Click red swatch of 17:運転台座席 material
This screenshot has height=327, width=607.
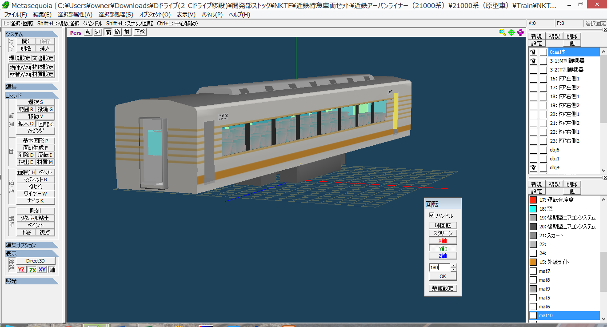533,200
